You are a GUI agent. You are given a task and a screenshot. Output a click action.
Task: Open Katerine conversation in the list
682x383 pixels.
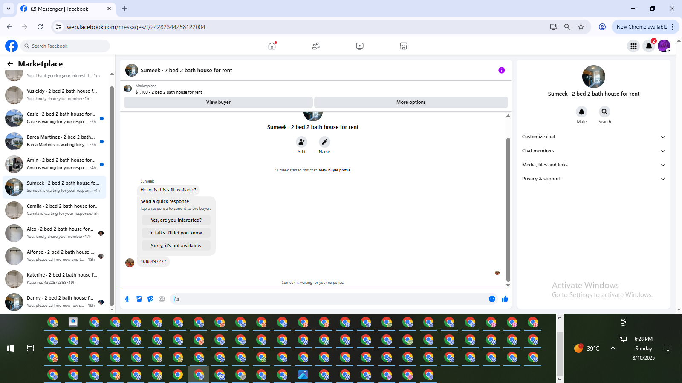[x=55, y=279]
